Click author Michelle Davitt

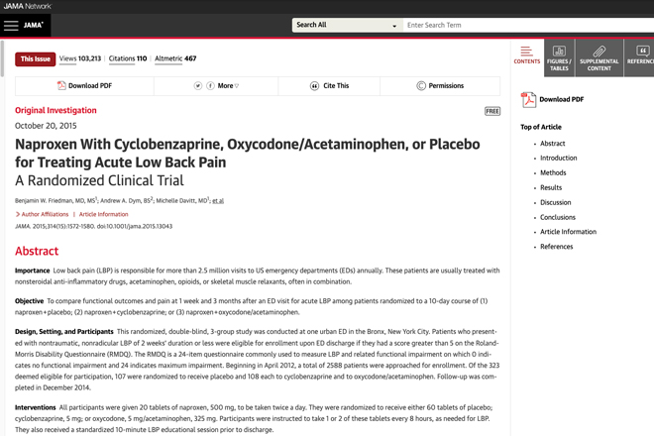click(182, 201)
